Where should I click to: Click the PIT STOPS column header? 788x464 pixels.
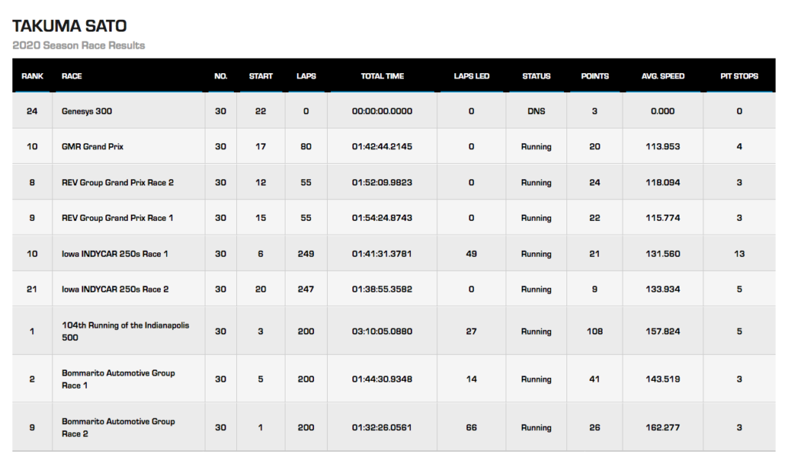coord(740,76)
